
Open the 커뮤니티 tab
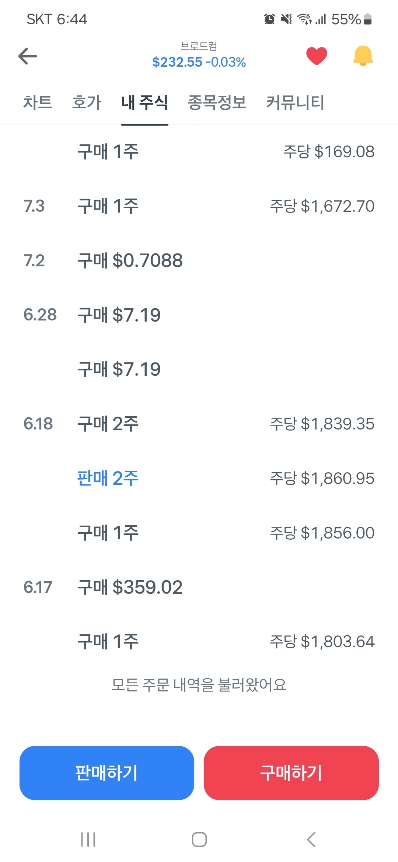click(295, 102)
